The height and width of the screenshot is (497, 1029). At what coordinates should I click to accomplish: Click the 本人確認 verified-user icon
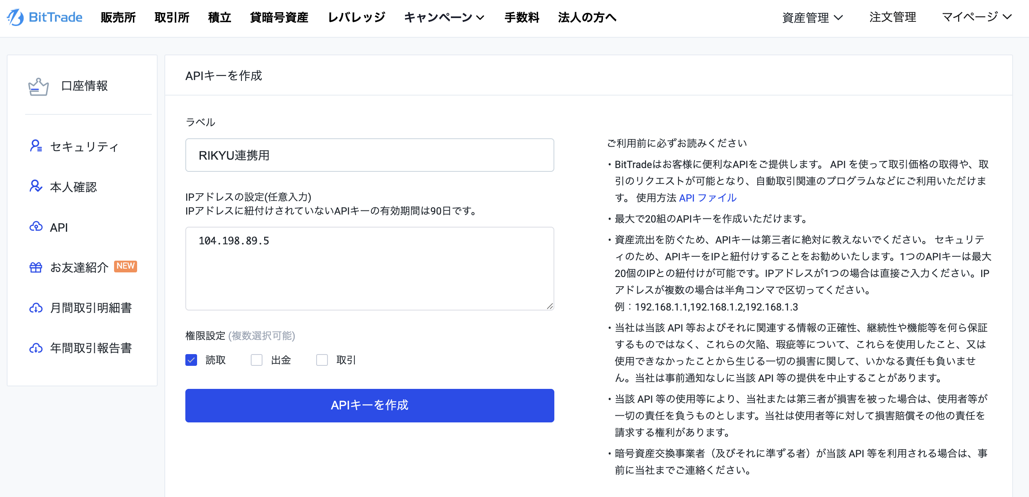(x=36, y=186)
